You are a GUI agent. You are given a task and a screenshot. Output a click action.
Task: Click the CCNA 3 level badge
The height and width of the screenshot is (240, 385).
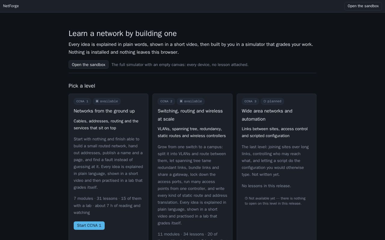point(250,101)
